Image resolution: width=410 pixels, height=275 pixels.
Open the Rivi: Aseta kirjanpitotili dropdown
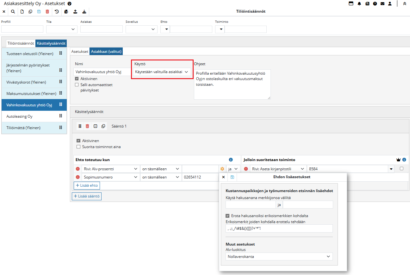pyautogui.click(x=278, y=169)
